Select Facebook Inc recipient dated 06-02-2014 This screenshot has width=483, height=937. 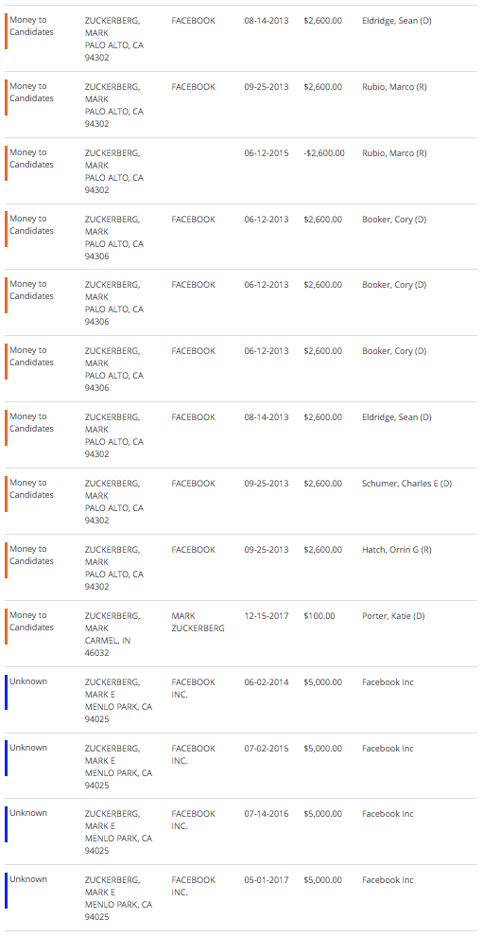[388, 682]
